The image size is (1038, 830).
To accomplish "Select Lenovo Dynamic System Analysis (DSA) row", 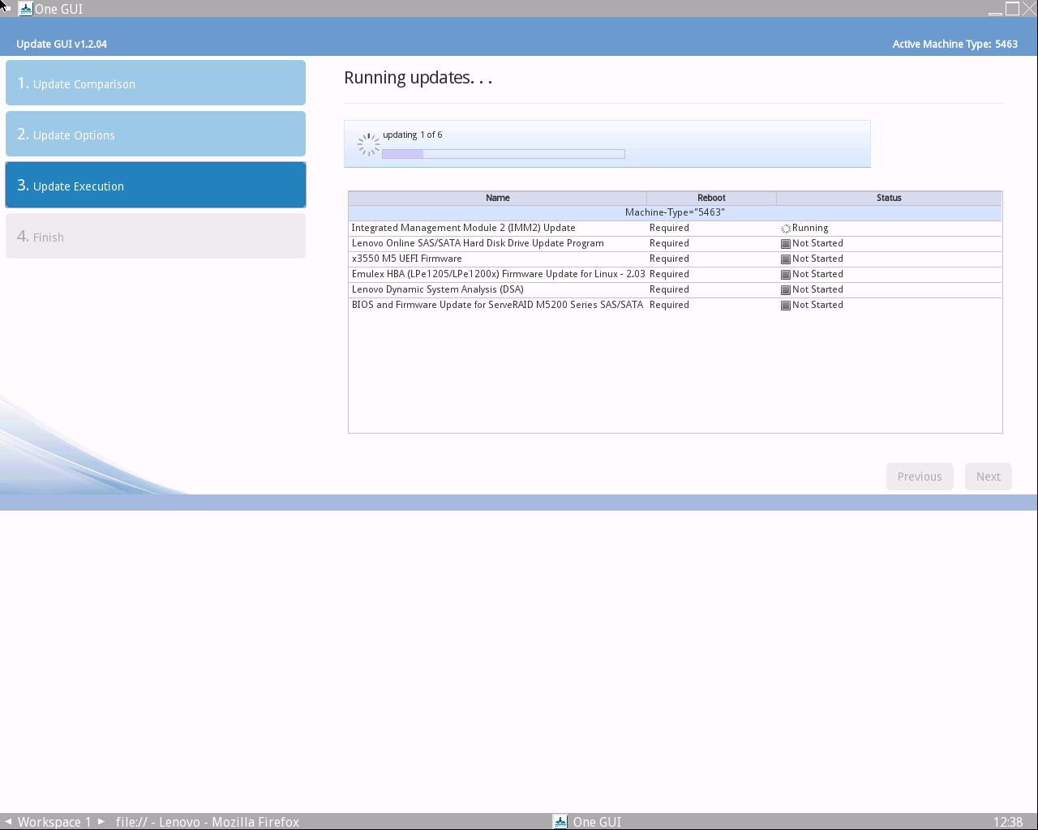I will pyautogui.click(x=675, y=289).
